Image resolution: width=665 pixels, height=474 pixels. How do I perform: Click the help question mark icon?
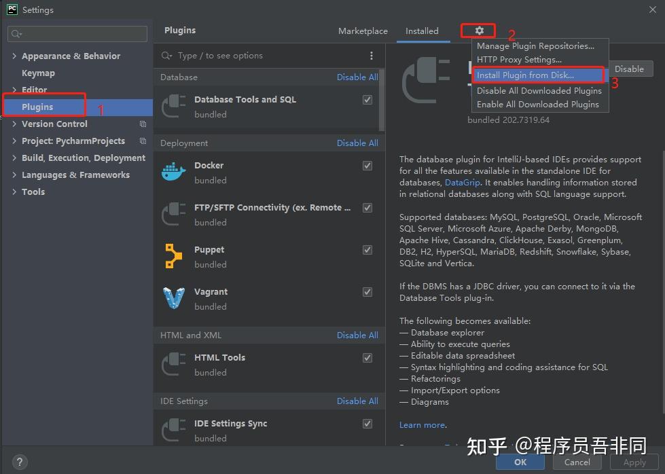tap(19, 462)
